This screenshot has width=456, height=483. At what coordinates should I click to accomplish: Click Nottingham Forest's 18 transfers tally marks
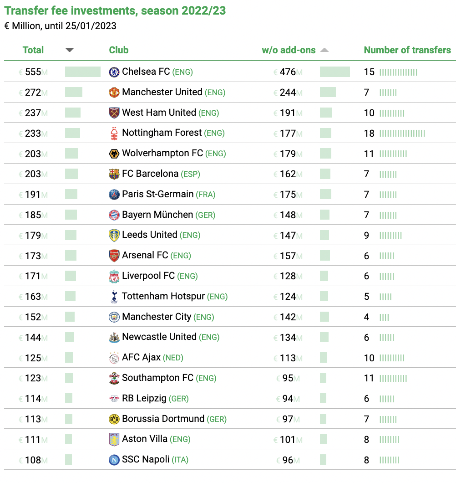click(402, 134)
